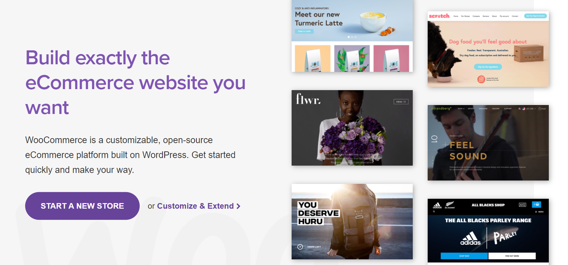The width and height of the screenshot is (568, 265).
Task: Select first carousel dot on Turmeric Latte
Action: [x=349, y=37]
